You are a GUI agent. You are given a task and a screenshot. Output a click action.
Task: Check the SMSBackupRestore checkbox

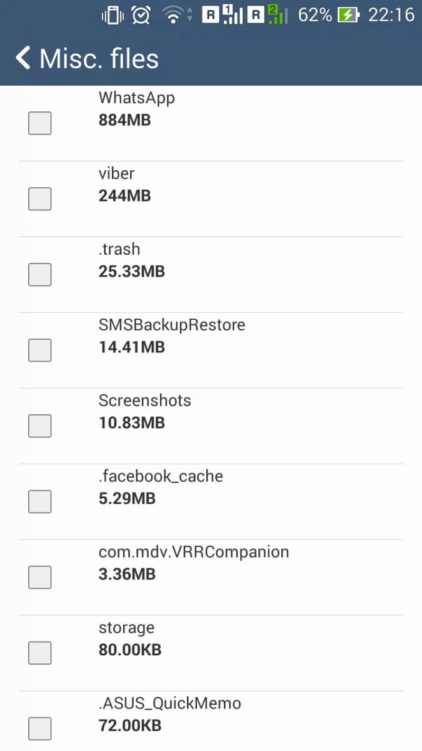point(39,350)
